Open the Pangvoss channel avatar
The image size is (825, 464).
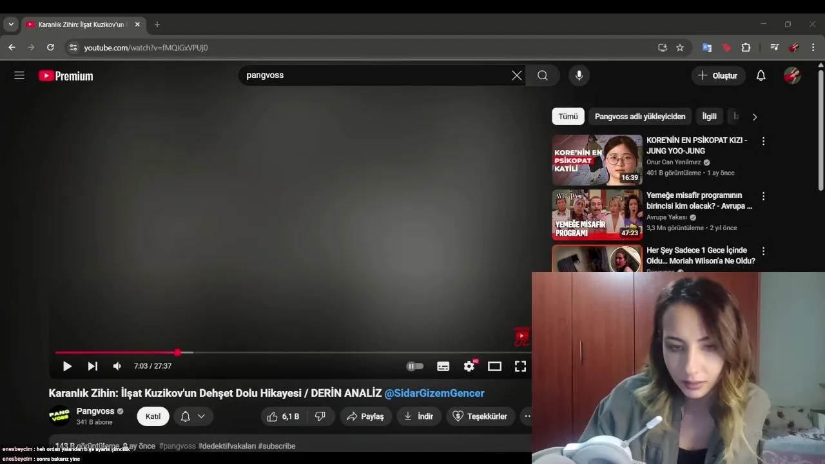pyautogui.click(x=59, y=416)
